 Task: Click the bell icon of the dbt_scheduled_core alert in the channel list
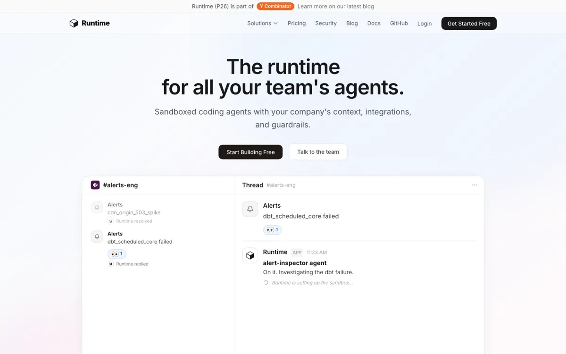(97, 237)
